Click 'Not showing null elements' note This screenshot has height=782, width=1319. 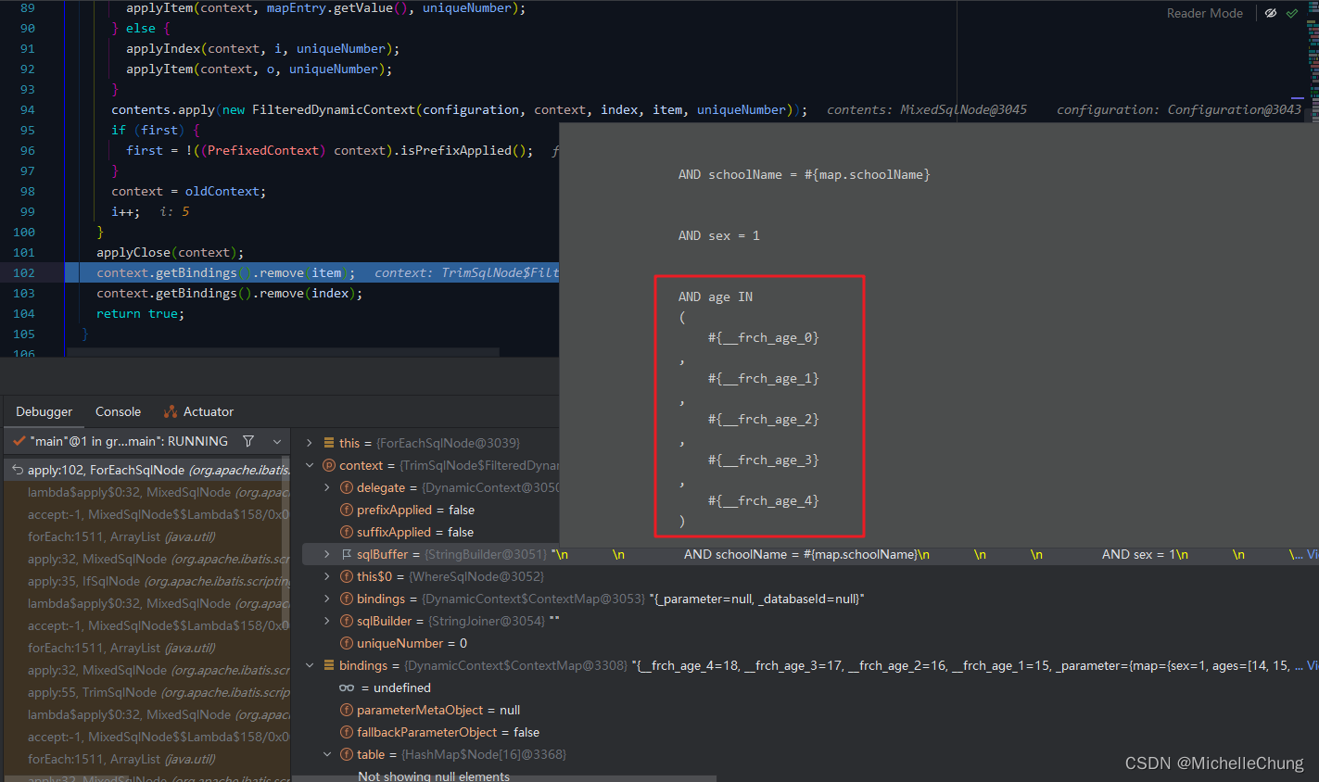point(434,776)
